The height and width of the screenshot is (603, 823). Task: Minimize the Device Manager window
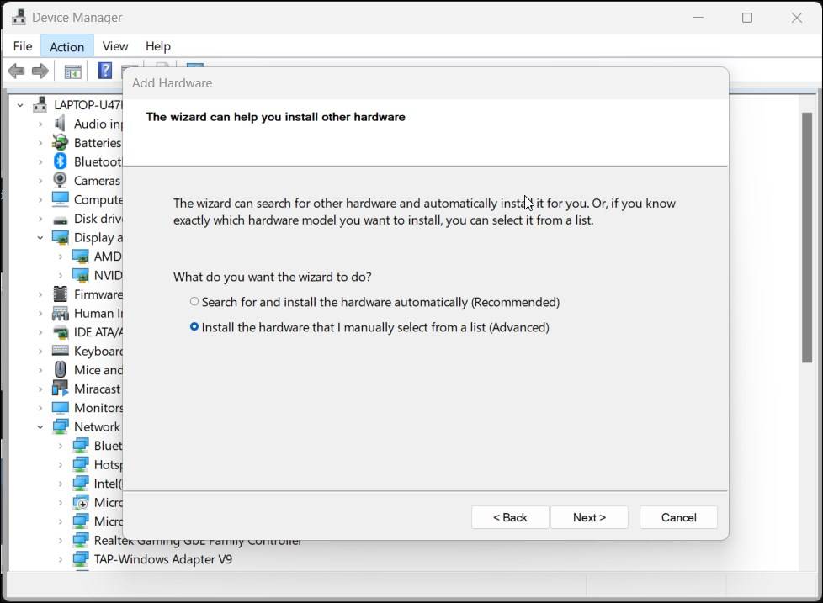pyautogui.click(x=698, y=18)
